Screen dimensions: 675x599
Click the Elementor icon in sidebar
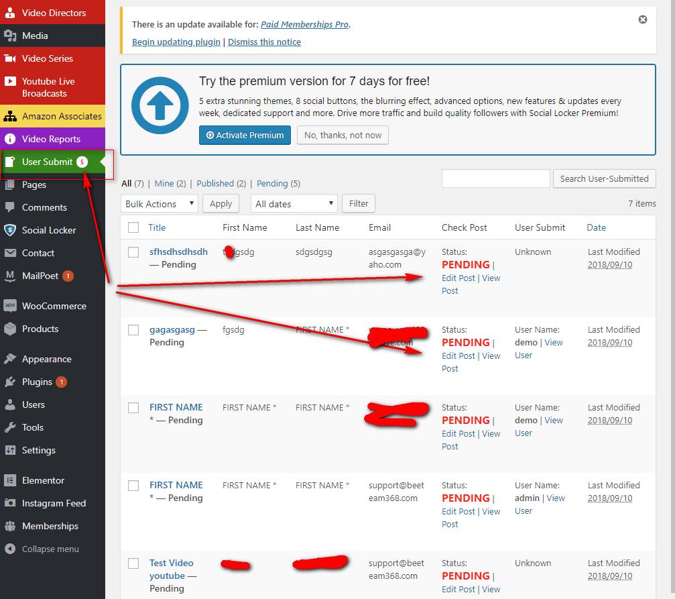click(x=10, y=480)
